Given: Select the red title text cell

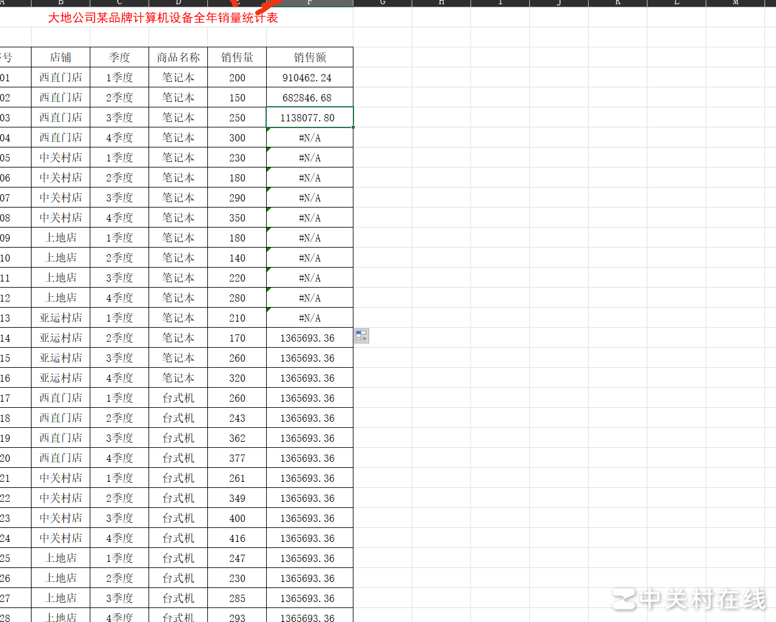Looking at the screenshot, I should point(163,18).
